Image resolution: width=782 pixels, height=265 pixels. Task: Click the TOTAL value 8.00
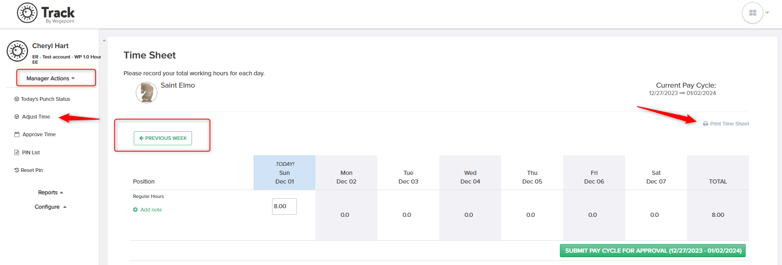click(718, 215)
